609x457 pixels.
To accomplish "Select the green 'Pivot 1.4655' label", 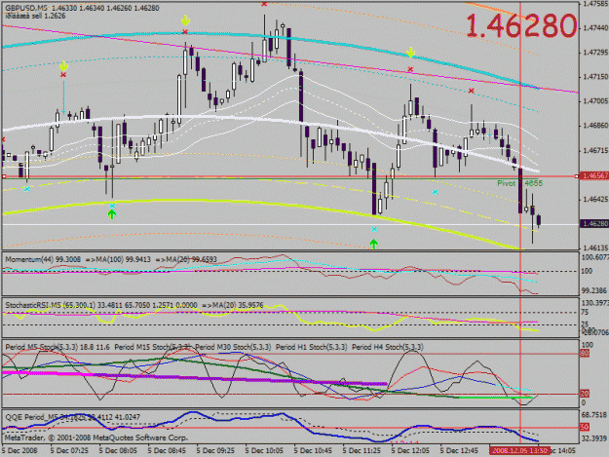I will [520, 183].
